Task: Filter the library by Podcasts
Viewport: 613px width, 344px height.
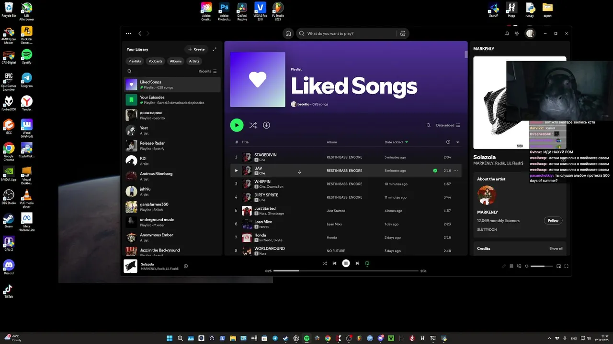Action: point(155,61)
